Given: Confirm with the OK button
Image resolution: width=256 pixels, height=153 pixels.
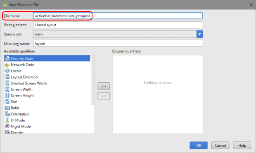Looking at the screenshot, I should 199,145.
